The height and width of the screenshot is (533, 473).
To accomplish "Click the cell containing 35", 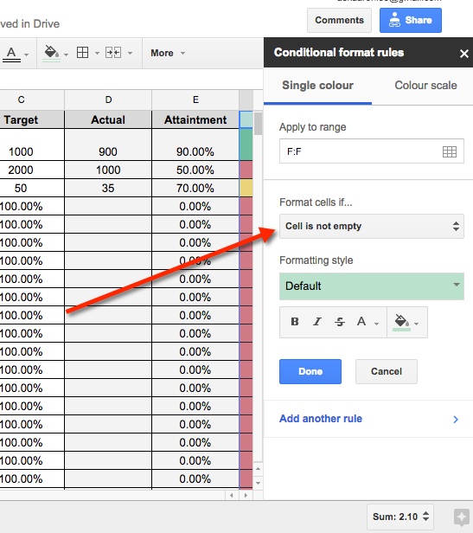I will pyautogui.click(x=108, y=188).
